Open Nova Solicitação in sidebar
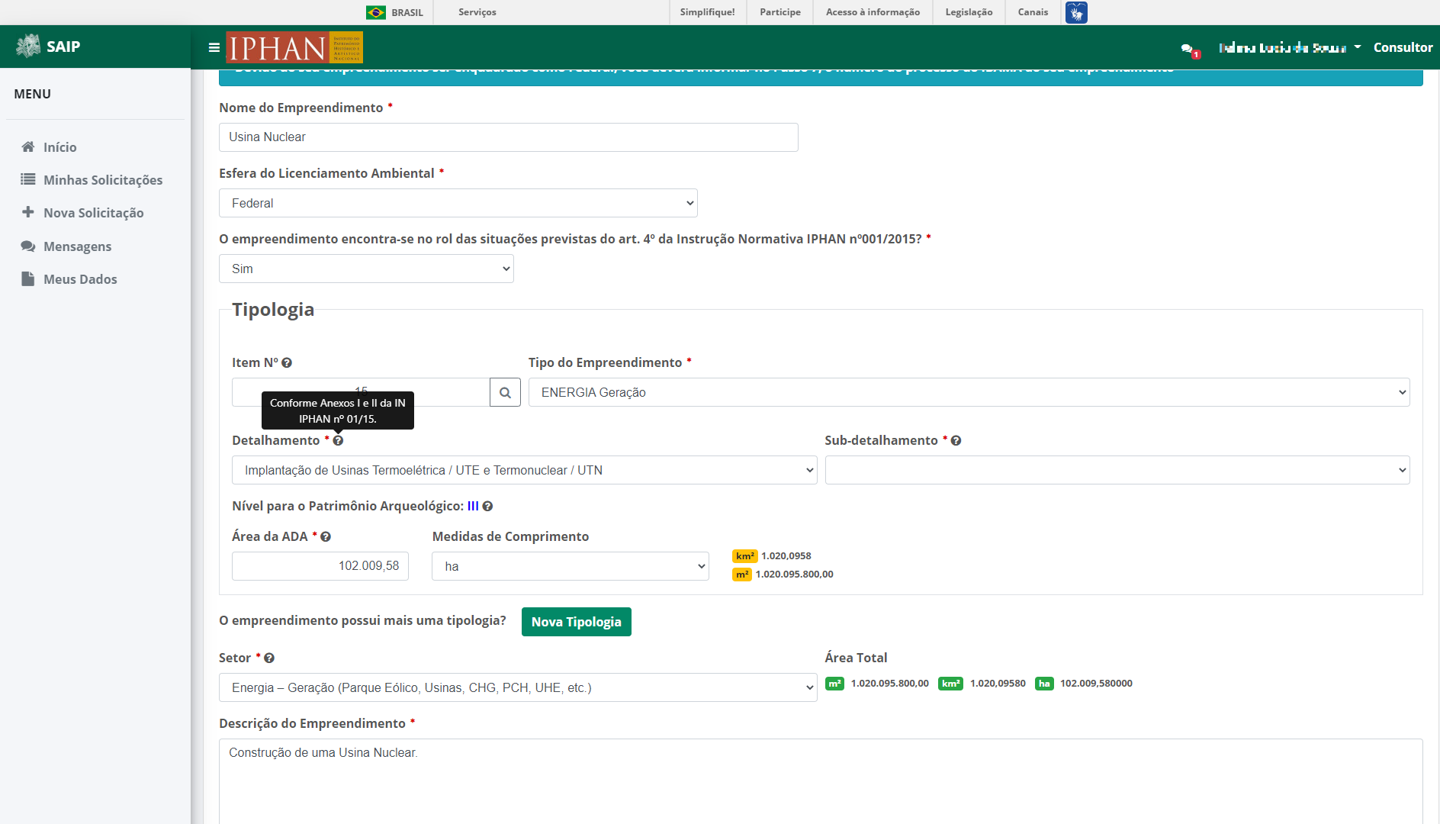The image size is (1440, 824). [94, 213]
